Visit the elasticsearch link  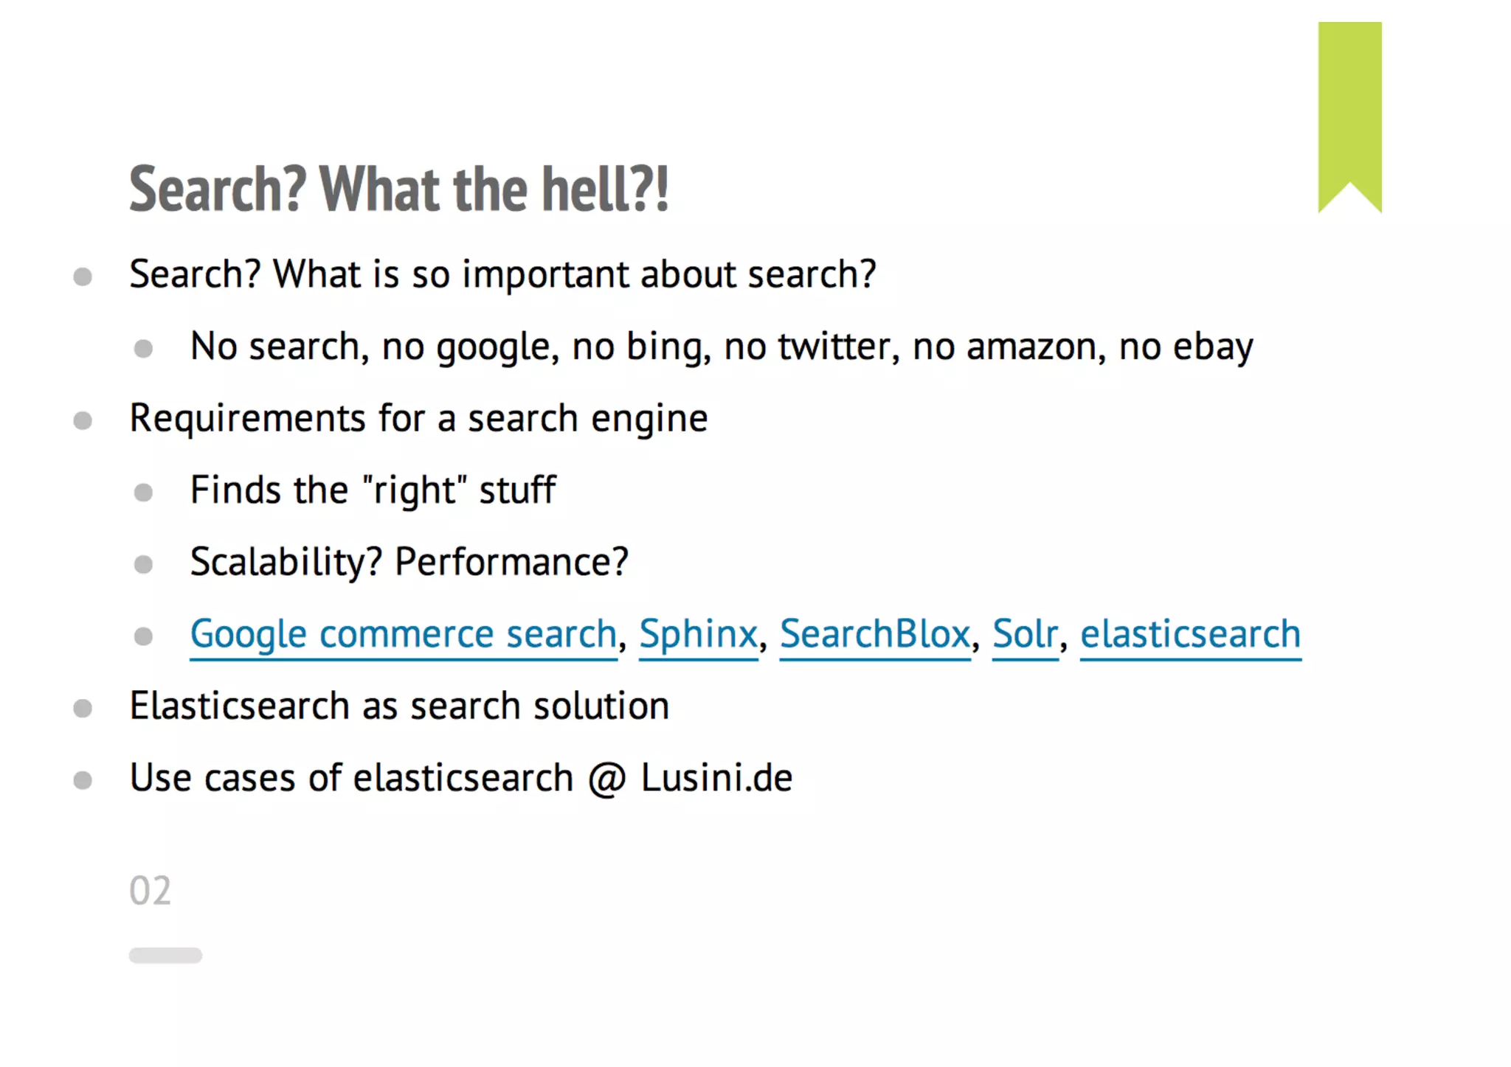1190,634
